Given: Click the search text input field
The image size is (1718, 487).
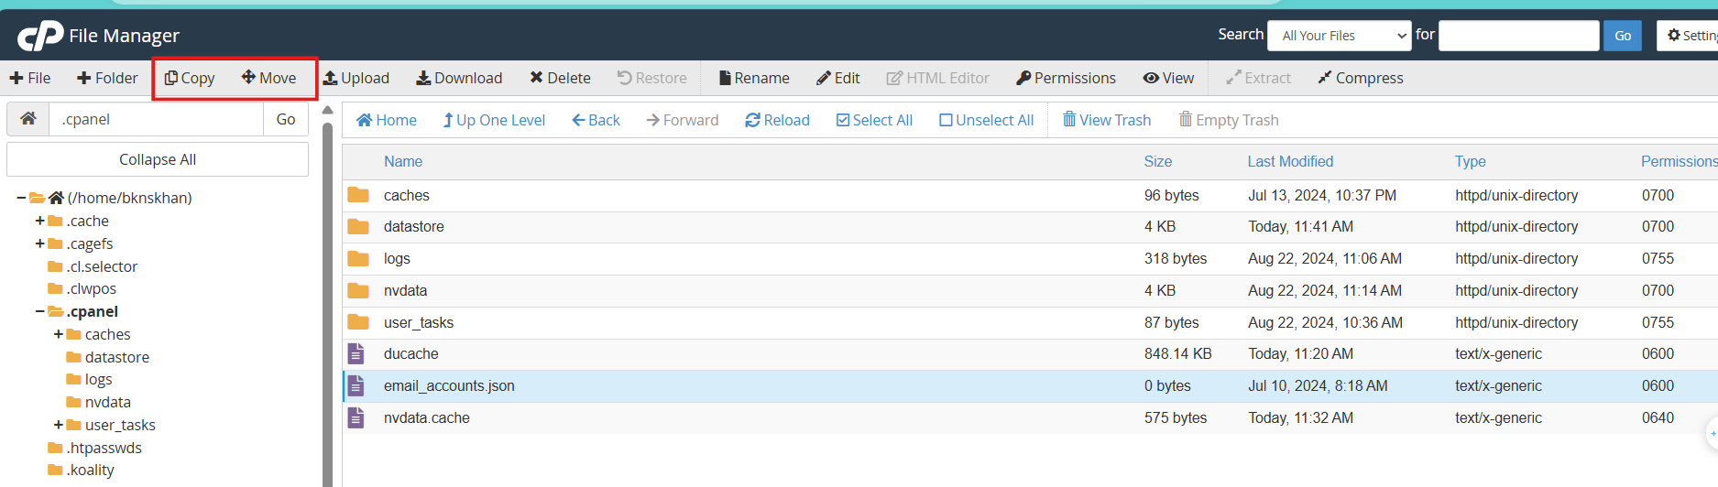Looking at the screenshot, I should pyautogui.click(x=1519, y=36).
